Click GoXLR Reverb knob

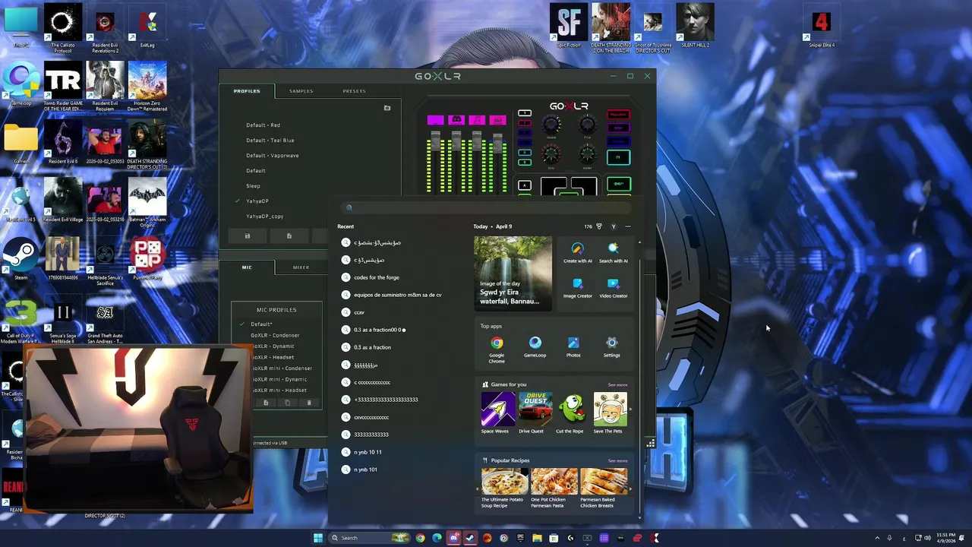point(552,125)
